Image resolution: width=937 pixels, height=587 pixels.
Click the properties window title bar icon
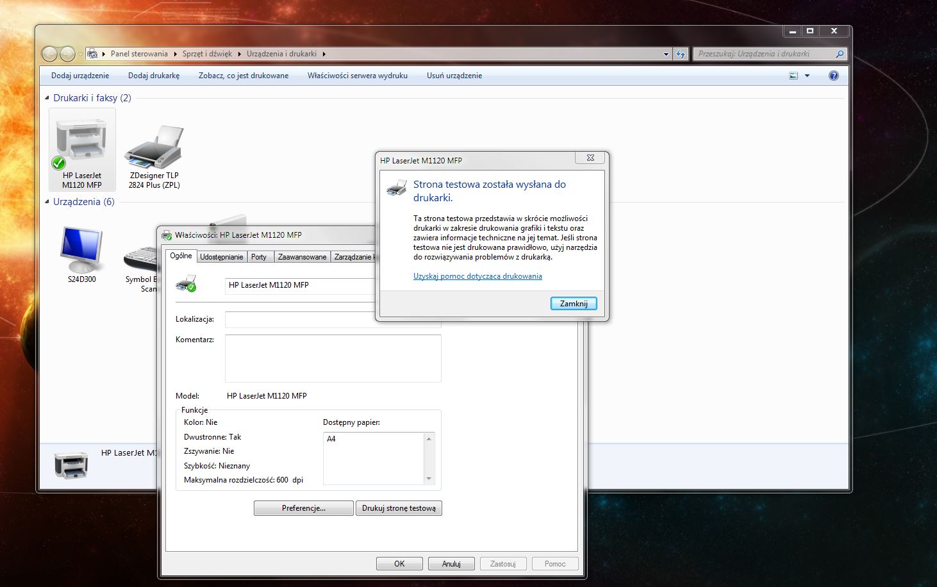coord(167,235)
